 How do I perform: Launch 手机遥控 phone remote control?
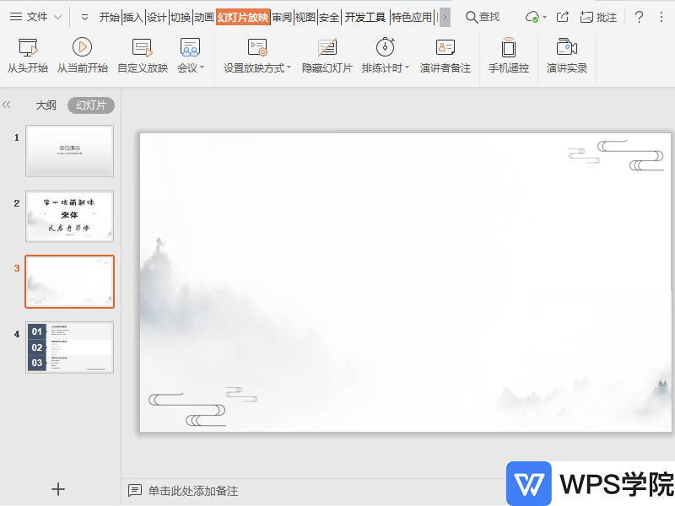pos(508,57)
